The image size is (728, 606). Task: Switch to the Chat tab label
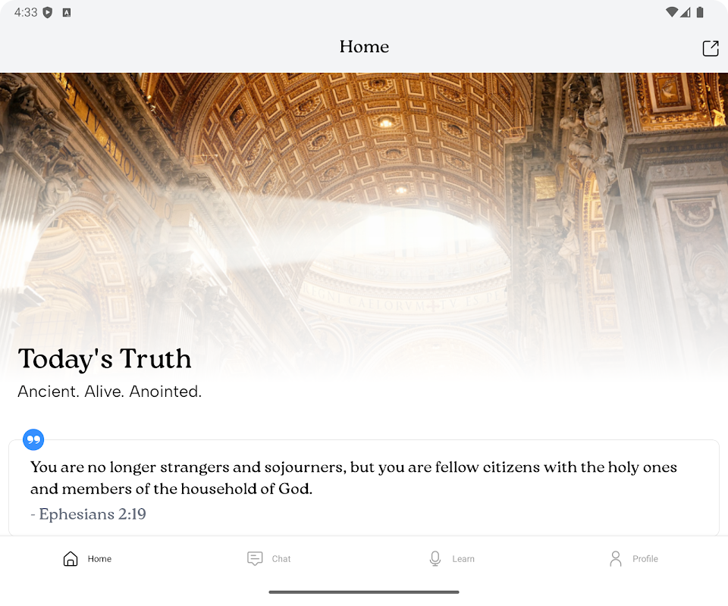pos(281,559)
